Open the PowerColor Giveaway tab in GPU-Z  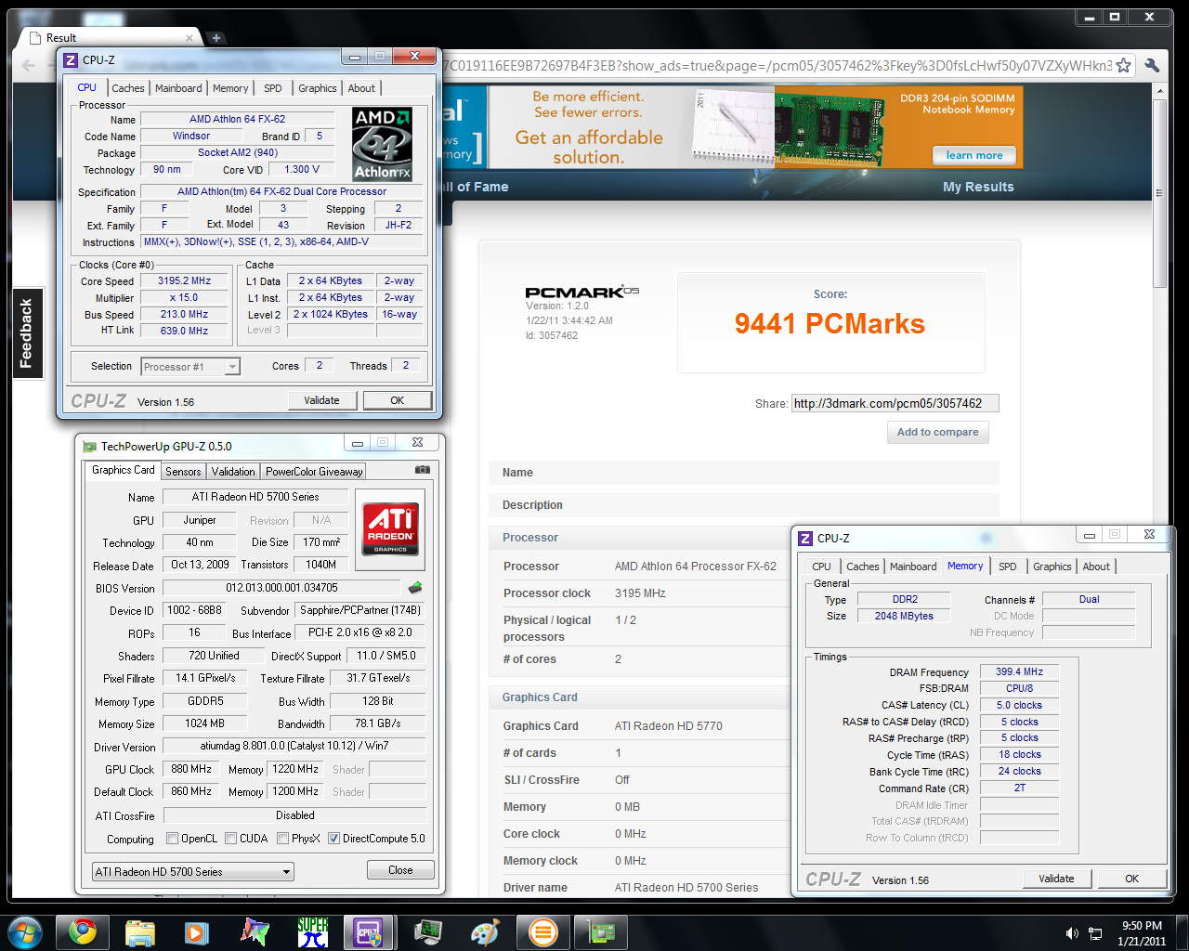coord(314,471)
